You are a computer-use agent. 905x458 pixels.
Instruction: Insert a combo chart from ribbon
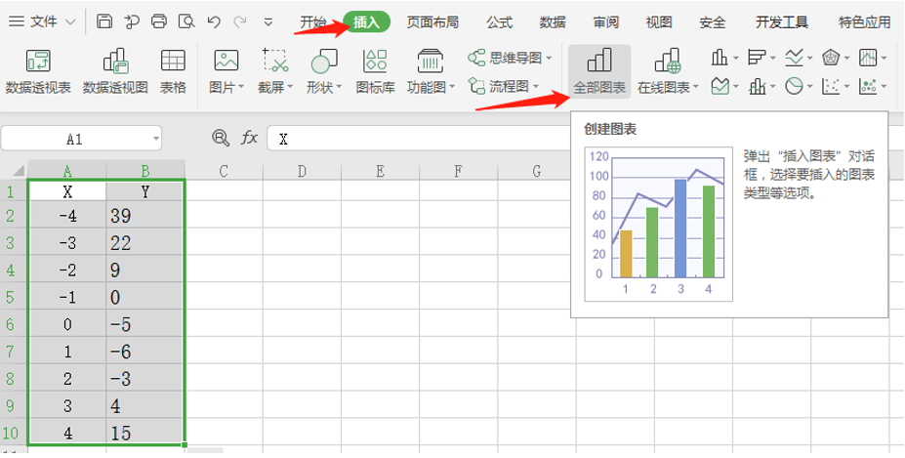757,87
